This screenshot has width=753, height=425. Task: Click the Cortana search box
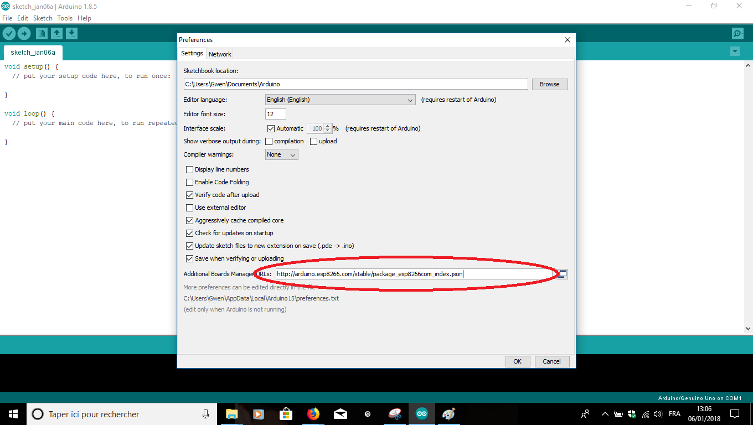click(x=121, y=414)
